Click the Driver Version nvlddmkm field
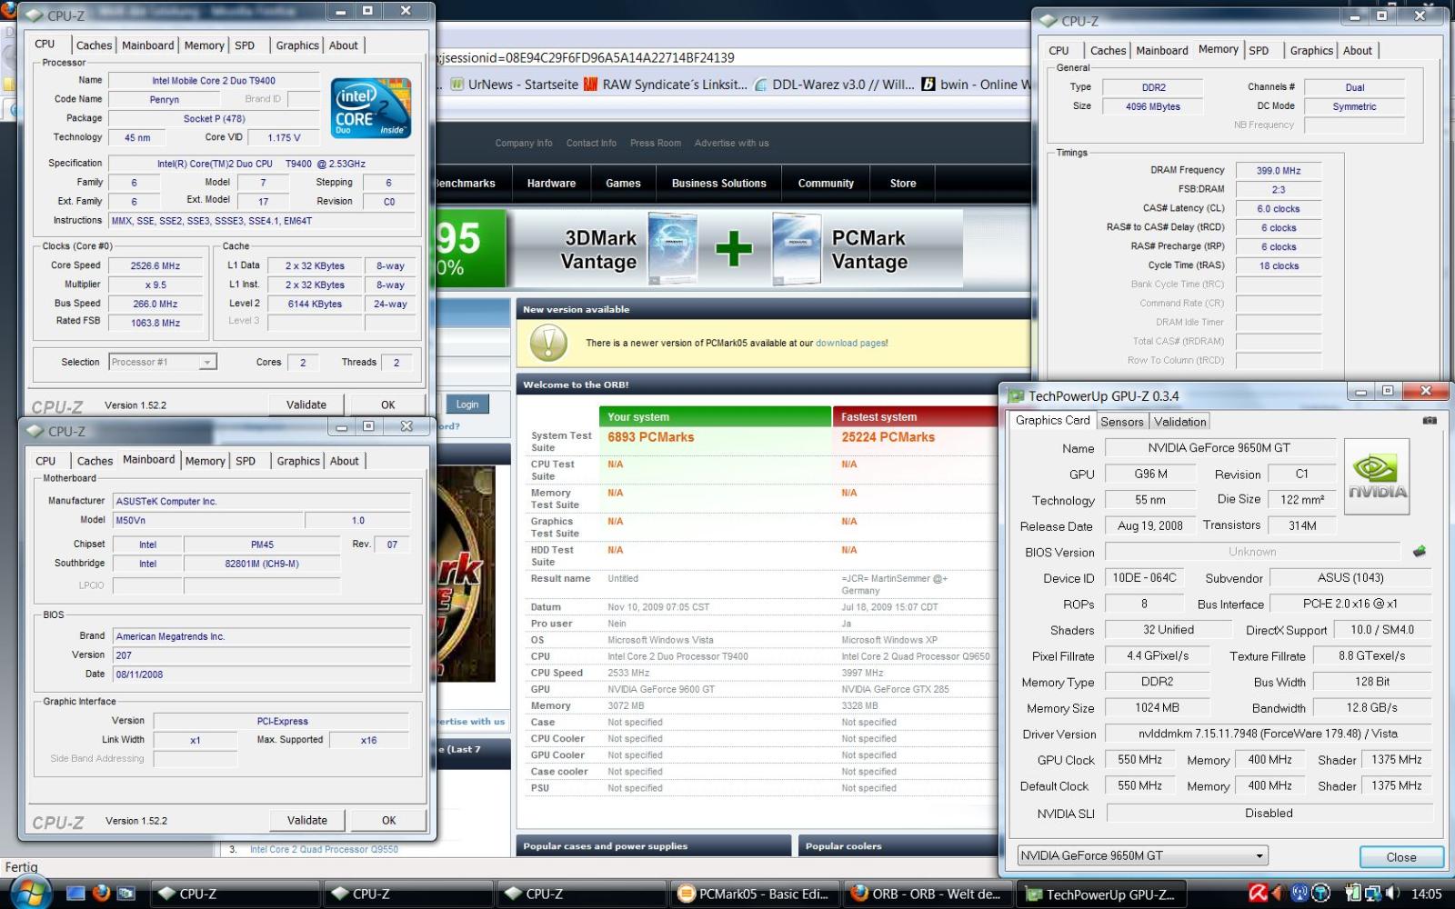The width and height of the screenshot is (1455, 909). click(1269, 734)
